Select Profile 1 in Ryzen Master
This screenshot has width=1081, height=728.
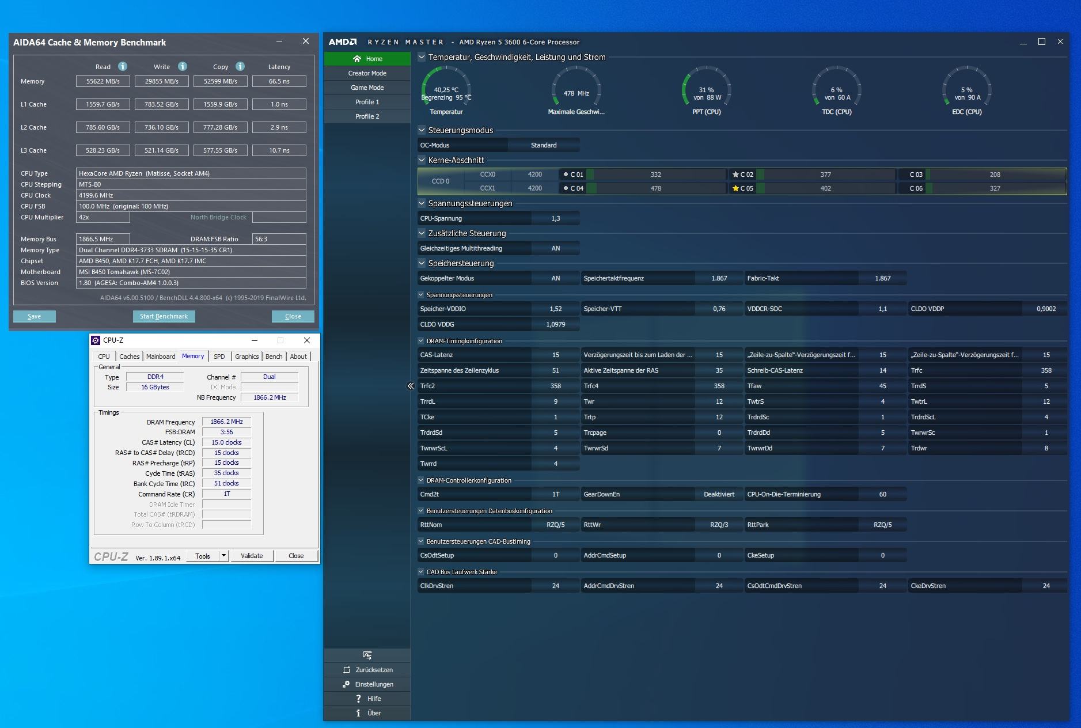[x=367, y=102]
